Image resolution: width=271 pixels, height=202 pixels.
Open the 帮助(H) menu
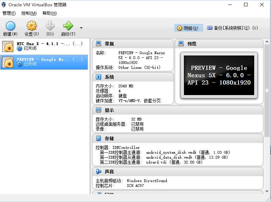pos(49,13)
